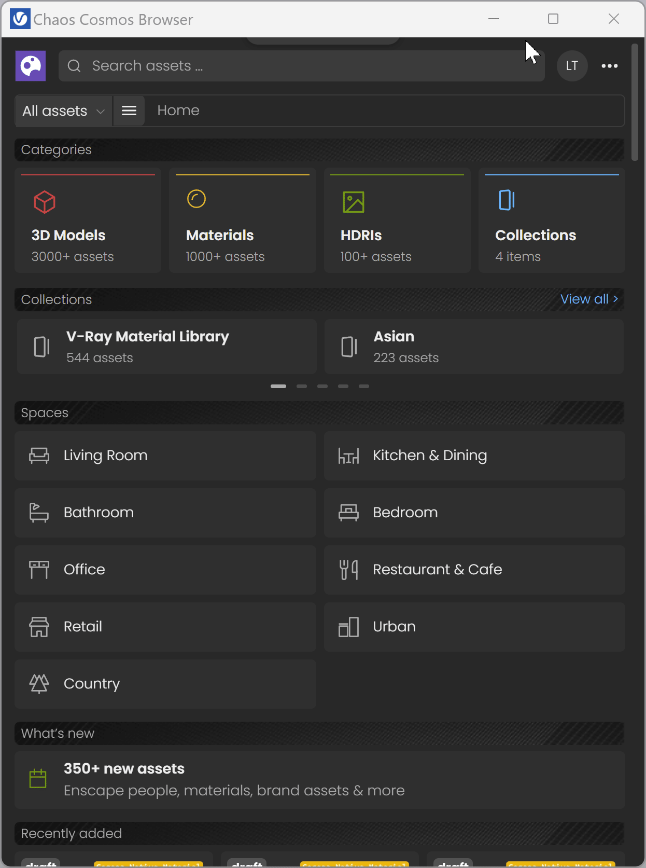The height and width of the screenshot is (868, 646).
Task: Click the Living Room sofa icon
Action: click(39, 456)
